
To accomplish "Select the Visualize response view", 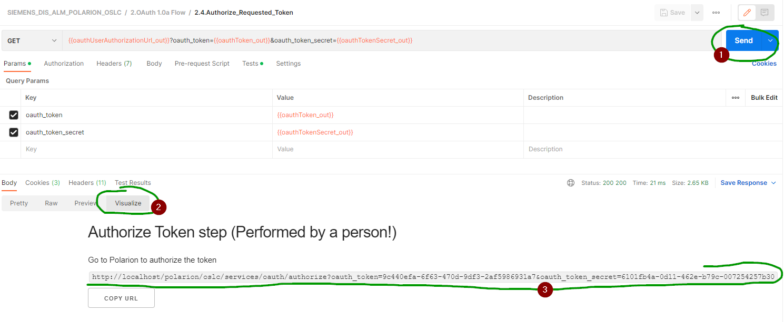I will (128, 203).
